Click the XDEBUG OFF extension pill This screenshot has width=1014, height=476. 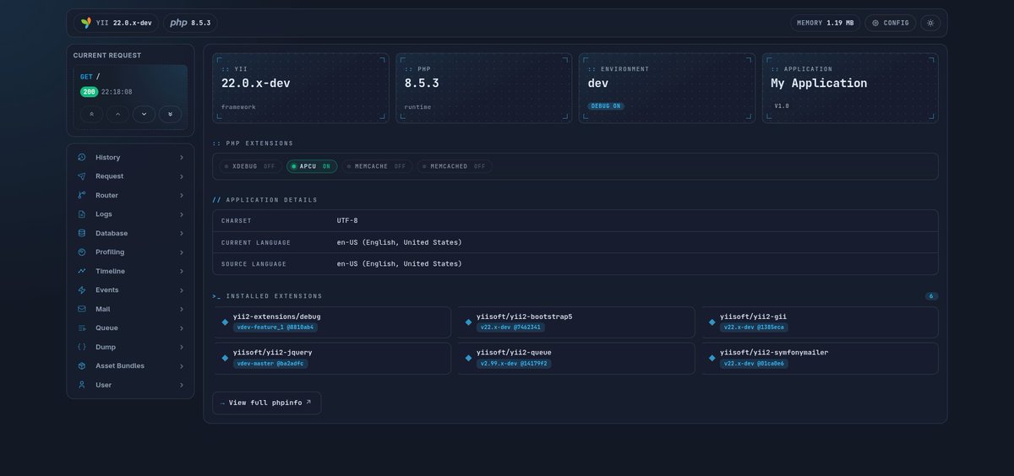pyautogui.click(x=251, y=166)
